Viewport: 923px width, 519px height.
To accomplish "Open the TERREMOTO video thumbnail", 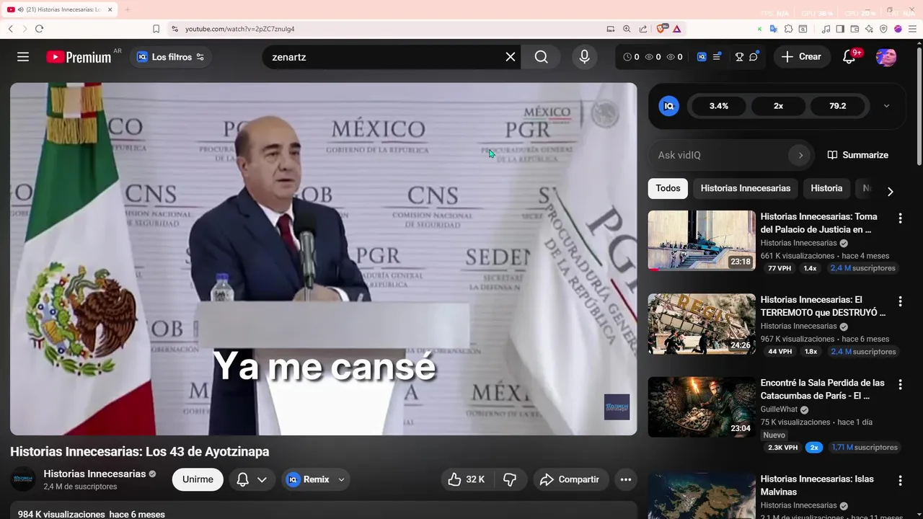I will [702, 324].
